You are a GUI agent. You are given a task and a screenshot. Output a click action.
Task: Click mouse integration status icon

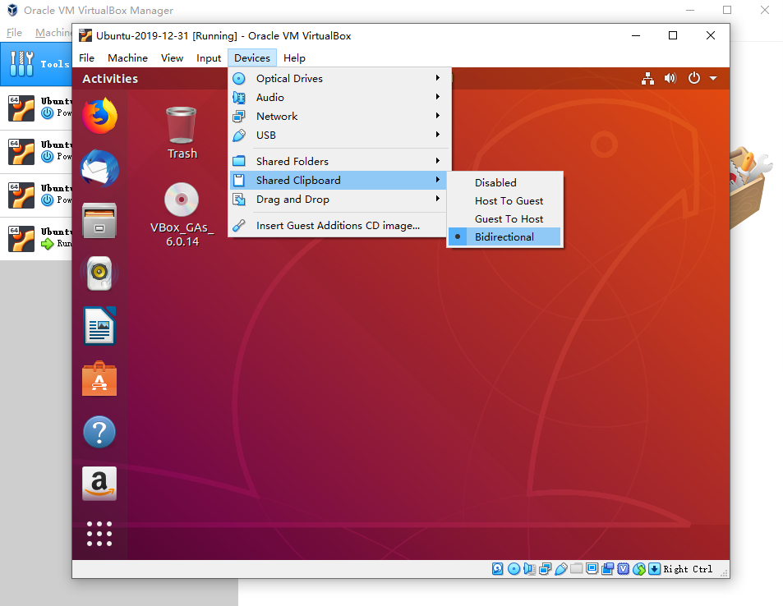coord(638,568)
